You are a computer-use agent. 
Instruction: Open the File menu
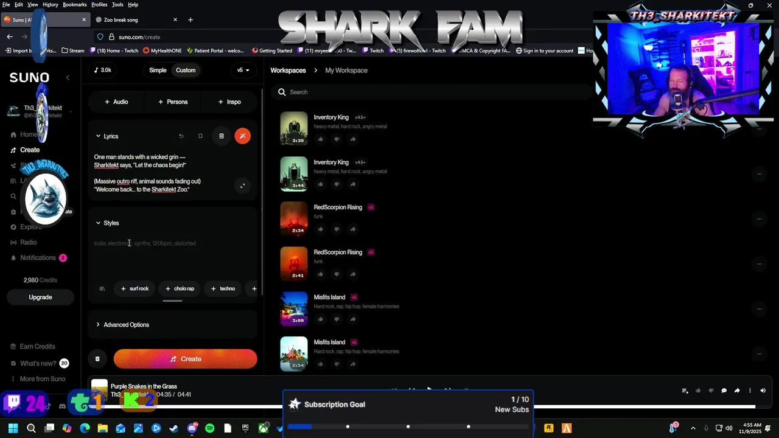pos(6,4)
